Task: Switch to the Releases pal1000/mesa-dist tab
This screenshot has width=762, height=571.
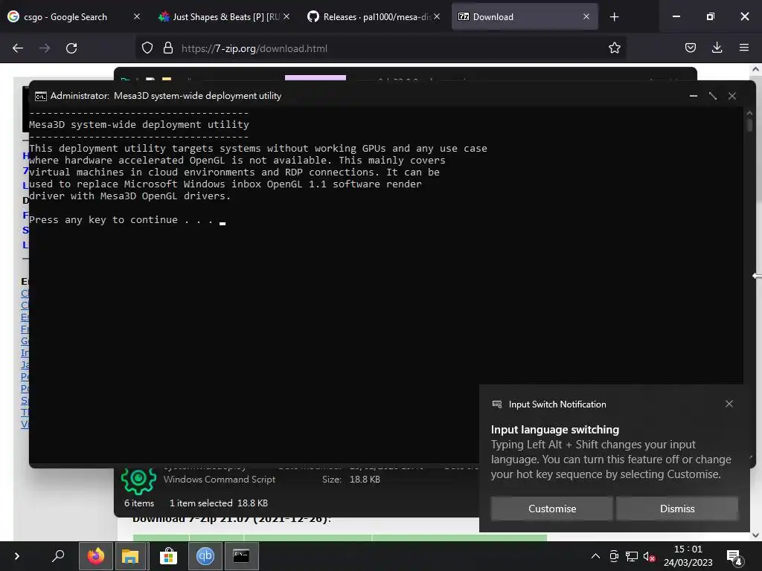Action: 374,16
